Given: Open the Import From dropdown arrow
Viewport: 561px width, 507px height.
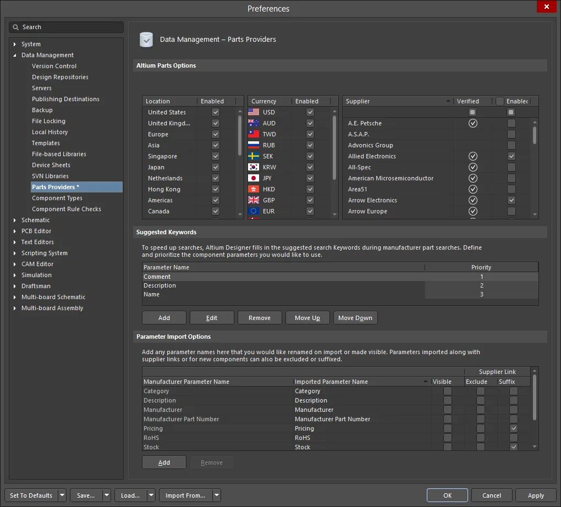Looking at the screenshot, I should coord(217,495).
